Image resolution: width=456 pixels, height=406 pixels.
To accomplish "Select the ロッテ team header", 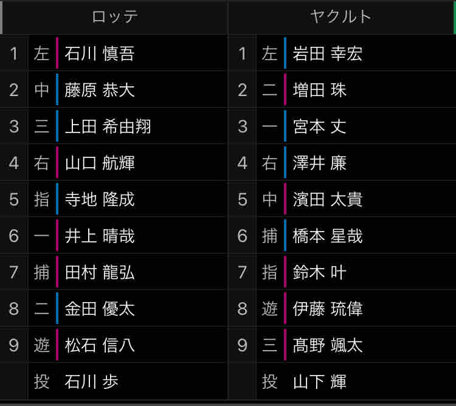I will (x=115, y=16).
